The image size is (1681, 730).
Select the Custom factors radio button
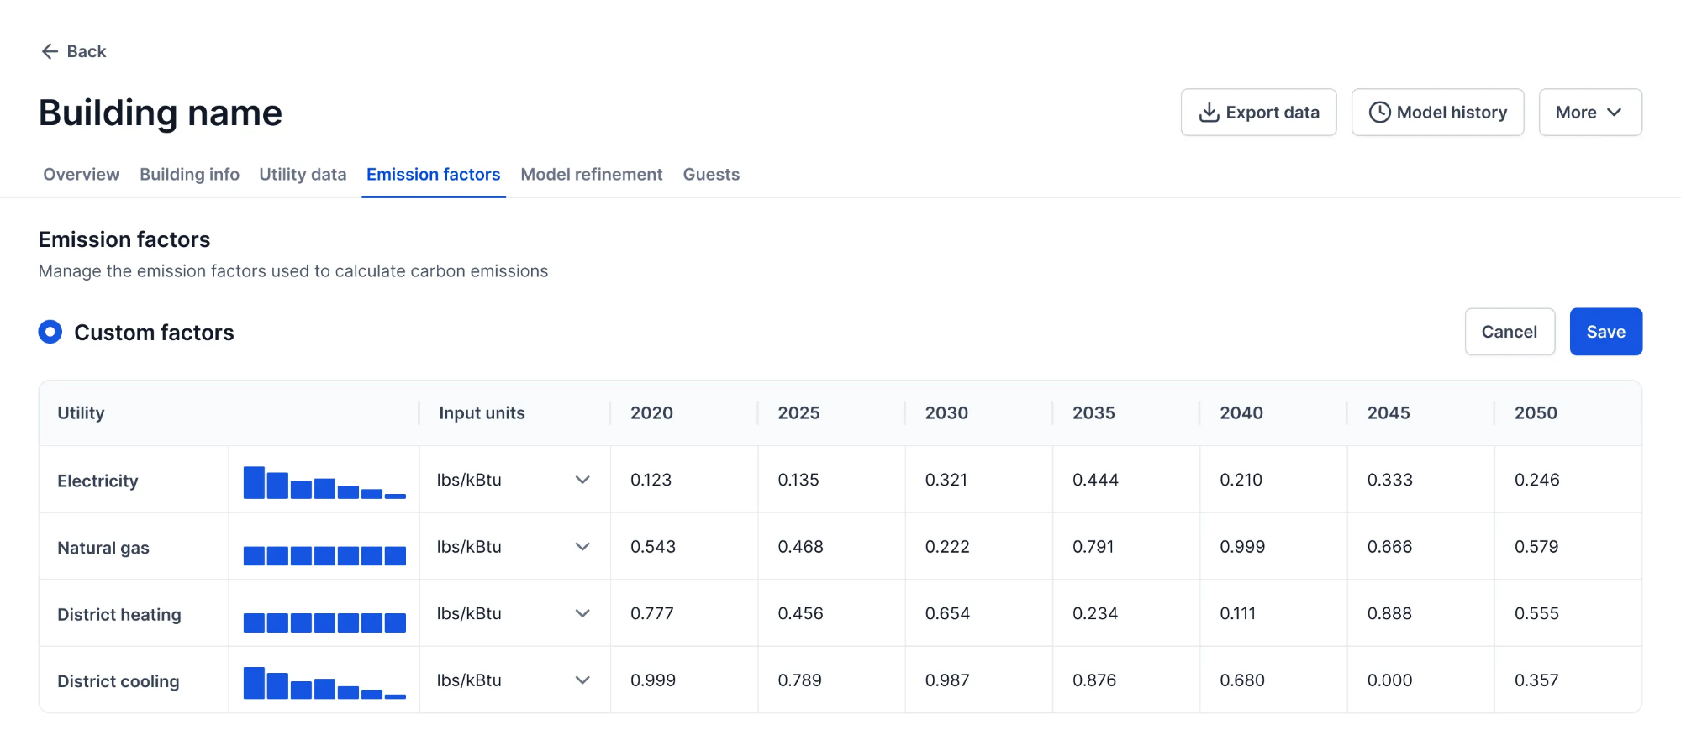tap(50, 332)
